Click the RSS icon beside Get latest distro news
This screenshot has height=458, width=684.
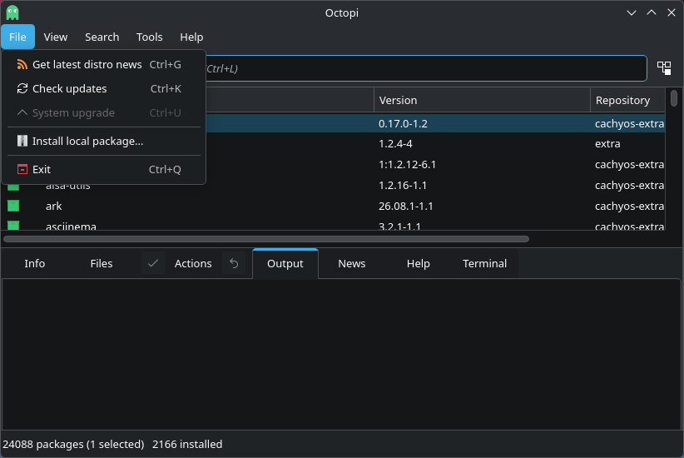pyautogui.click(x=22, y=65)
